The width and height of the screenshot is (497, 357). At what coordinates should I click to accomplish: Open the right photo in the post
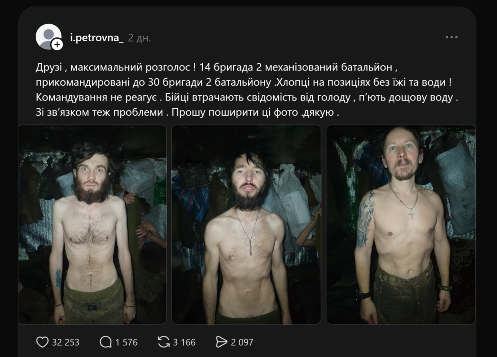tap(401, 225)
